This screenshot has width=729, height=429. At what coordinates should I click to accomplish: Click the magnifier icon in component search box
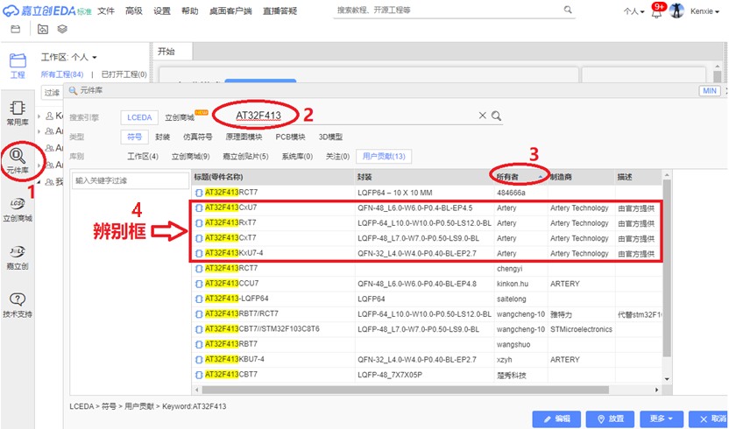[x=496, y=116]
